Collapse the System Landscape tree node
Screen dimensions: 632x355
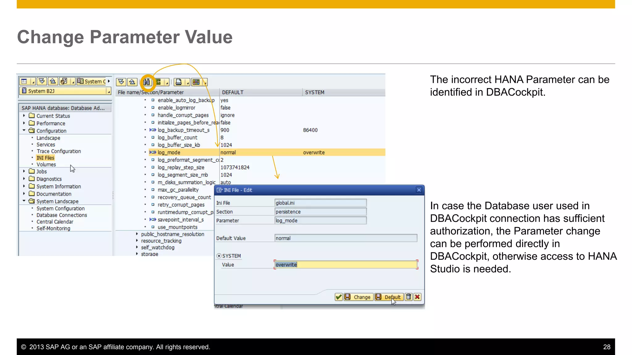coord(24,201)
